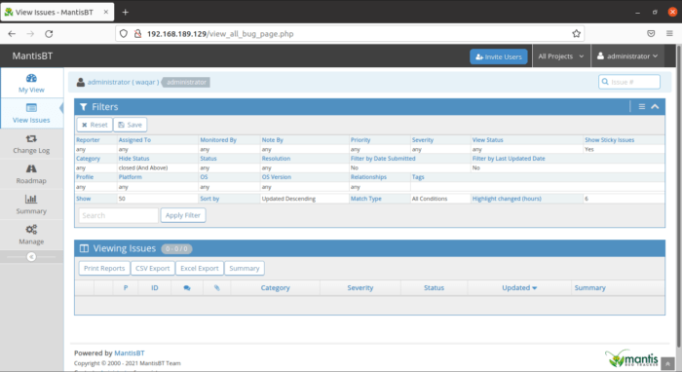The height and width of the screenshot is (372, 682).
Task: Open Assigned To filter option
Action: click(x=134, y=140)
